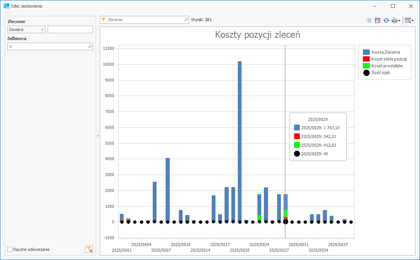Viewport: 420px width, 260px height.
Task: Click the Koszt produktów green legend swatch
Action: pyautogui.click(x=366, y=66)
